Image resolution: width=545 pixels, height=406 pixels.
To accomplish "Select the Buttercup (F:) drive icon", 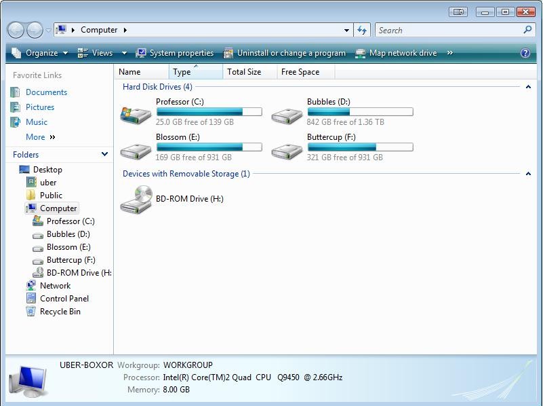I will tap(287, 149).
